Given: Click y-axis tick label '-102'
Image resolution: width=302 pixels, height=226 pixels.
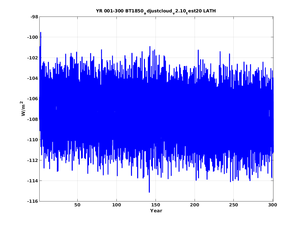Looking at the screenshot, I should tap(33, 58).
